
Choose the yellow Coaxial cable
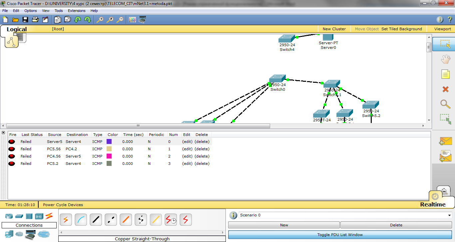point(156,220)
